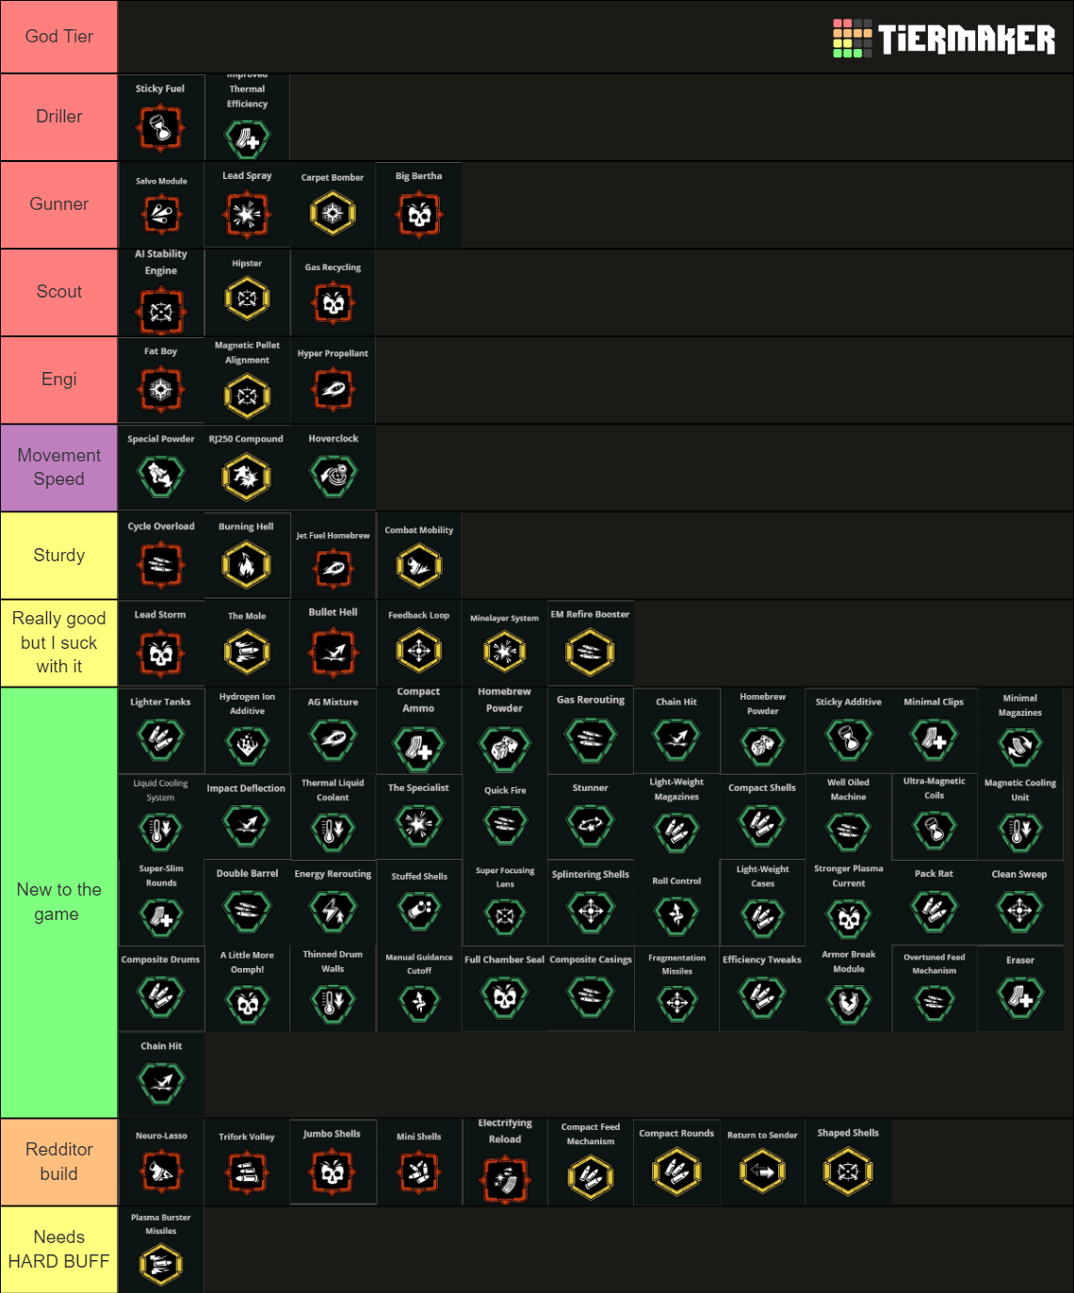Click the EM Refire Booster overclock icon
The width and height of the screenshot is (1074, 1293).
click(x=590, y=652)
